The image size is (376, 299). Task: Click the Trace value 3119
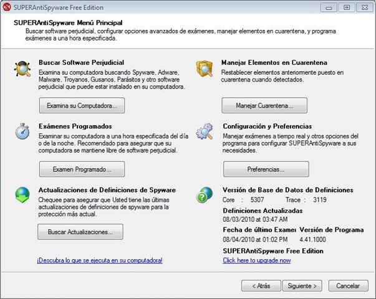point(320,200)
